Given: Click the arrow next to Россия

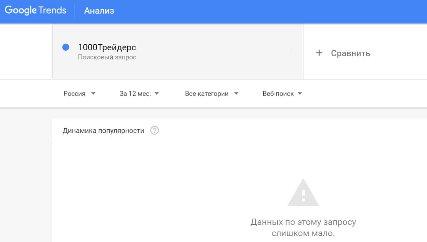Looking at the screenshot, I should point(93,94).
